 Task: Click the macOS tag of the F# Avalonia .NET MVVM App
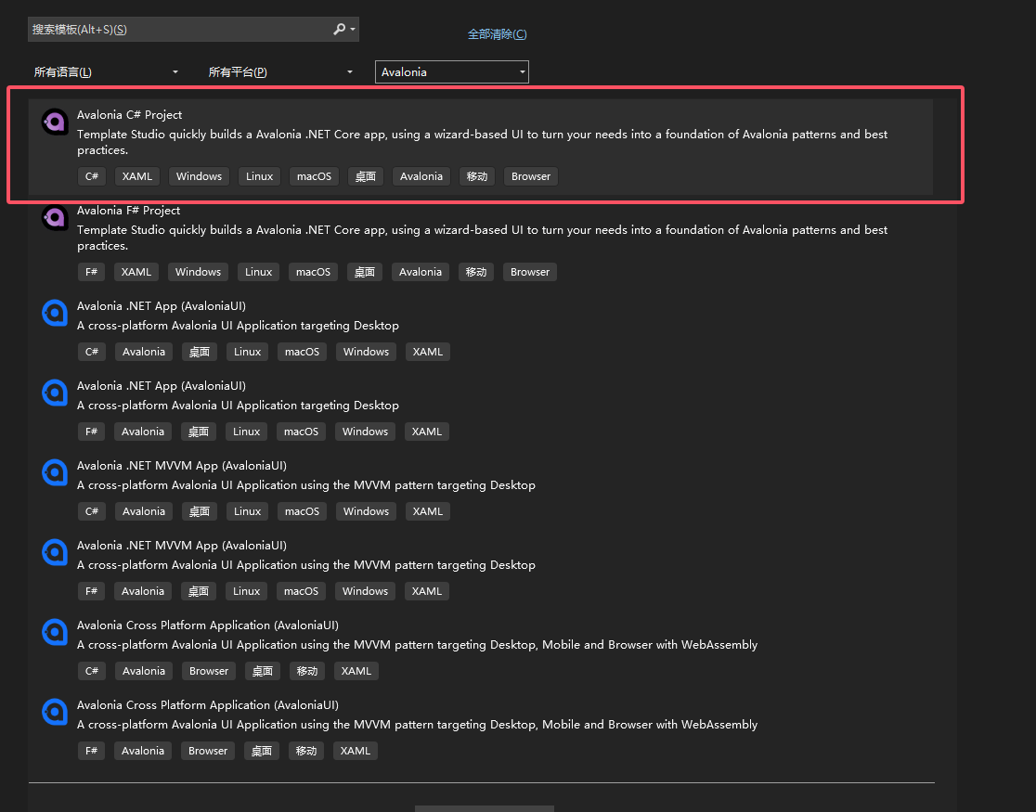tap(302, 591)
